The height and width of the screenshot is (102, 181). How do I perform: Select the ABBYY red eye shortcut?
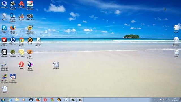[4, 42]
